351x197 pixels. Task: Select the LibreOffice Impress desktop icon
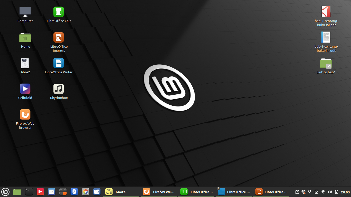59,37
